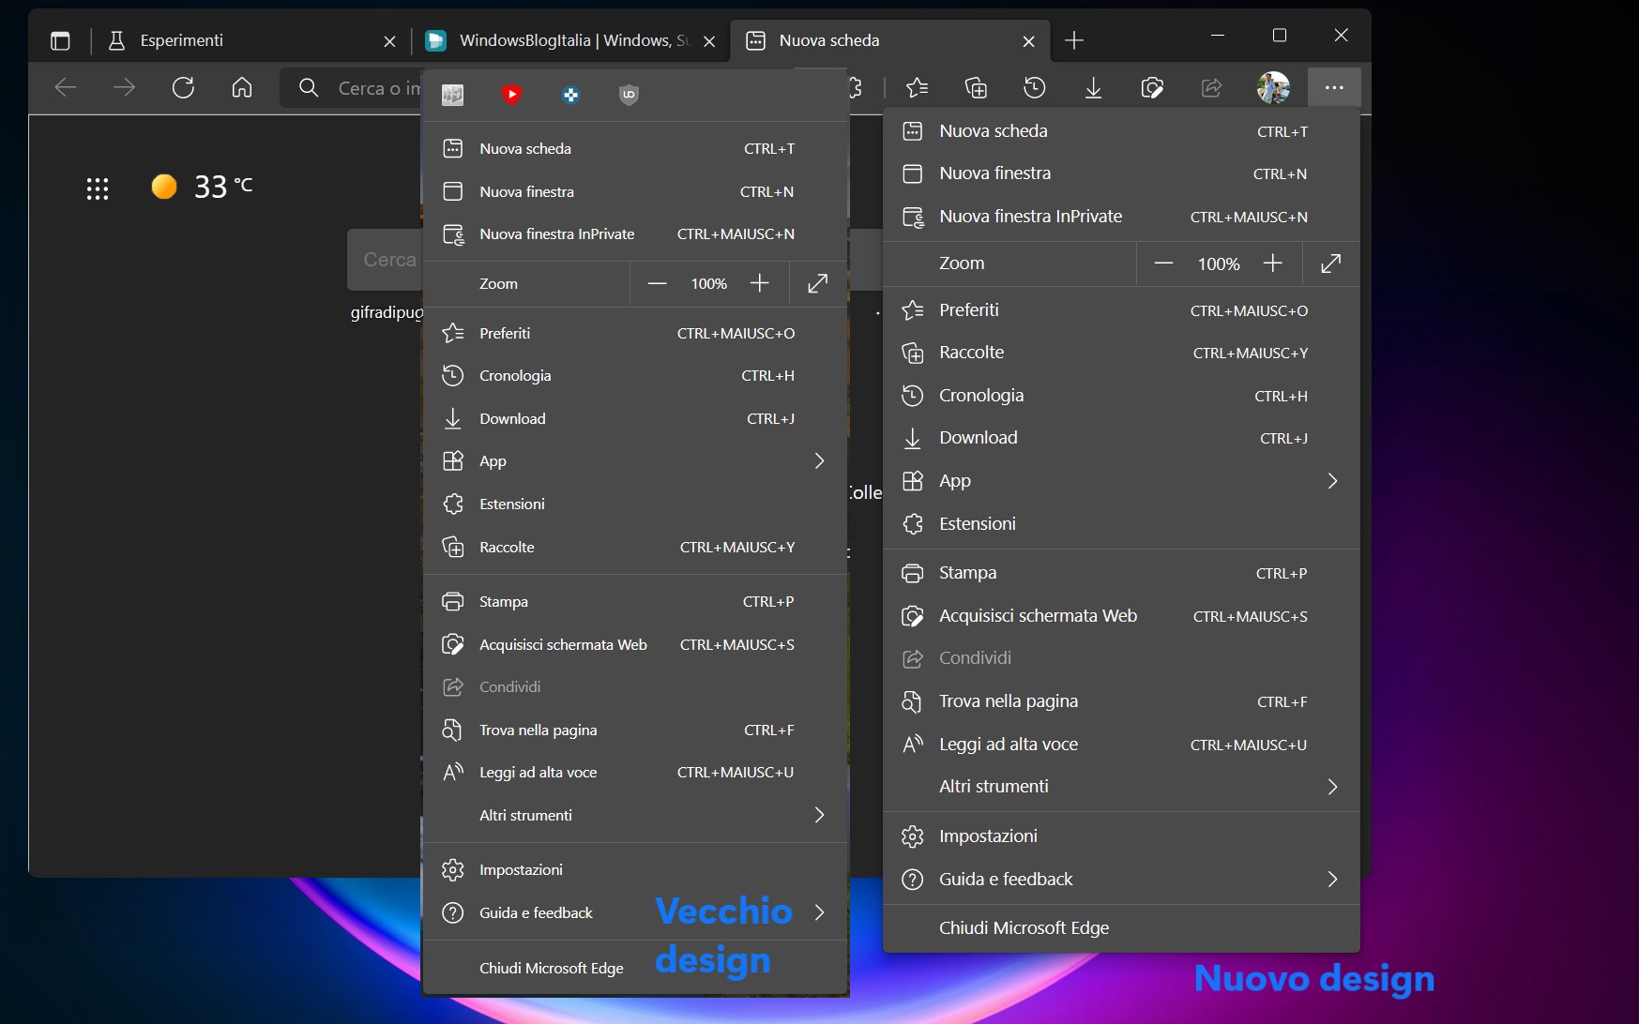
Task: Open Estensioni in the new design menu
Action: (x=1121, y=524)
